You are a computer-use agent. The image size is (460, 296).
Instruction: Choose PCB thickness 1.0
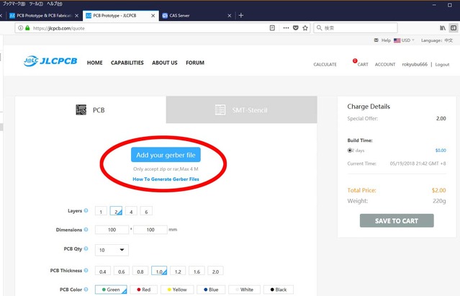click(159, 271)
